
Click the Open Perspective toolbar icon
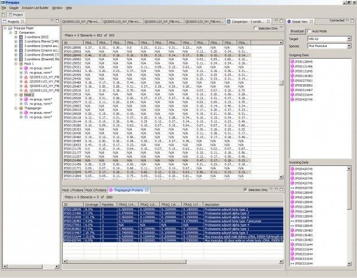click(3, 15)
